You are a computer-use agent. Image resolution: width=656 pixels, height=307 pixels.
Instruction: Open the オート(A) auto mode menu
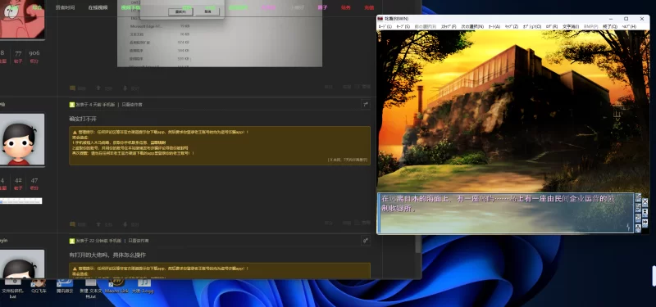494,26
